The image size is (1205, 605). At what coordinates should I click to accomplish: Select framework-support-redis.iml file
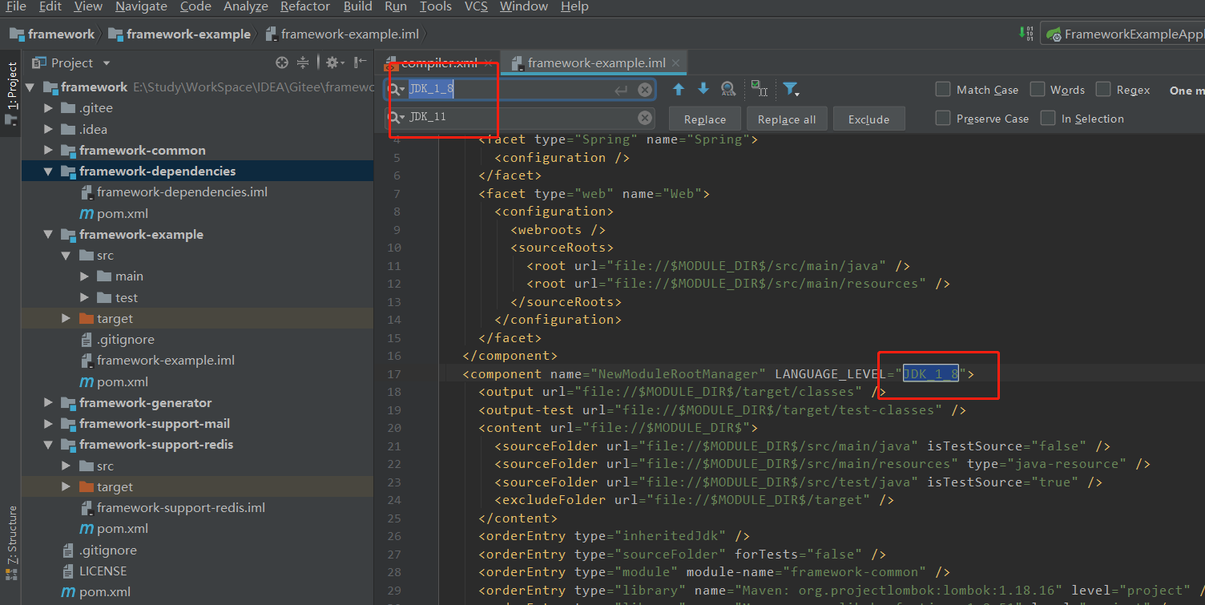(x=180, y=508)
